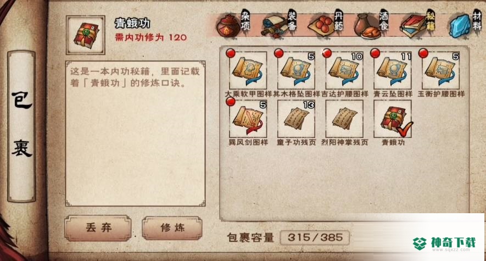
Task: Open the 材料 materials tab
Action: [x=465, y=24]
